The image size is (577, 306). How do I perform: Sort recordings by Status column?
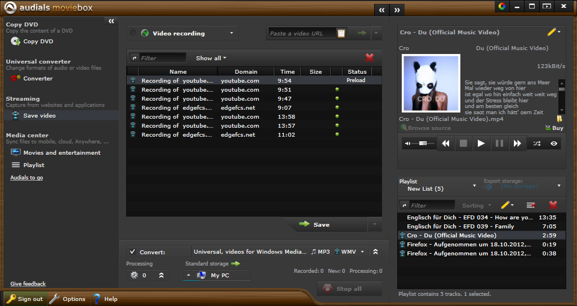357,71
